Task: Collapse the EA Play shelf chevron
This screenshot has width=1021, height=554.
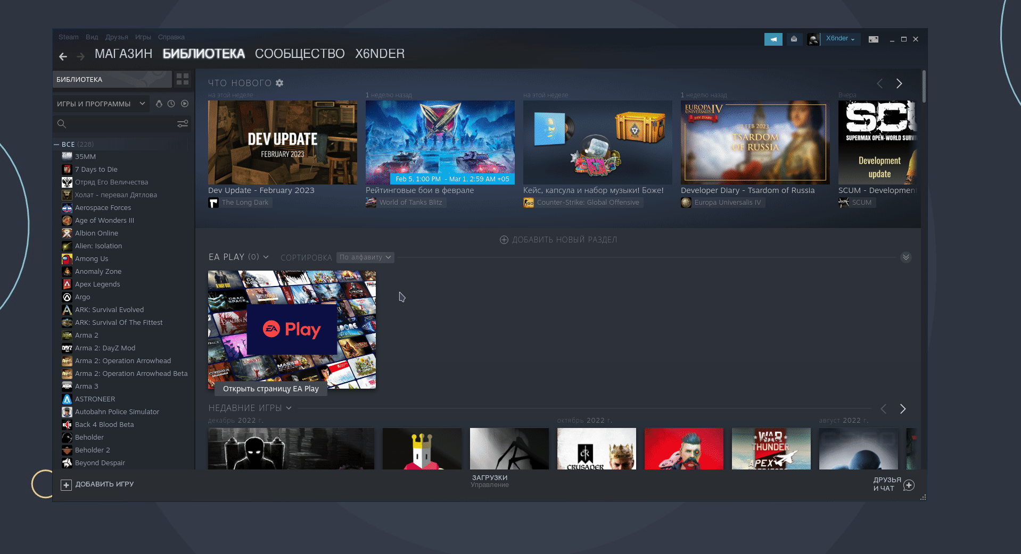Action: click(x=905, y=257)
